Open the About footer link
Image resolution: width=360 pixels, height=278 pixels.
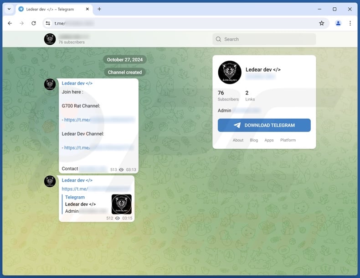[238, 140]
